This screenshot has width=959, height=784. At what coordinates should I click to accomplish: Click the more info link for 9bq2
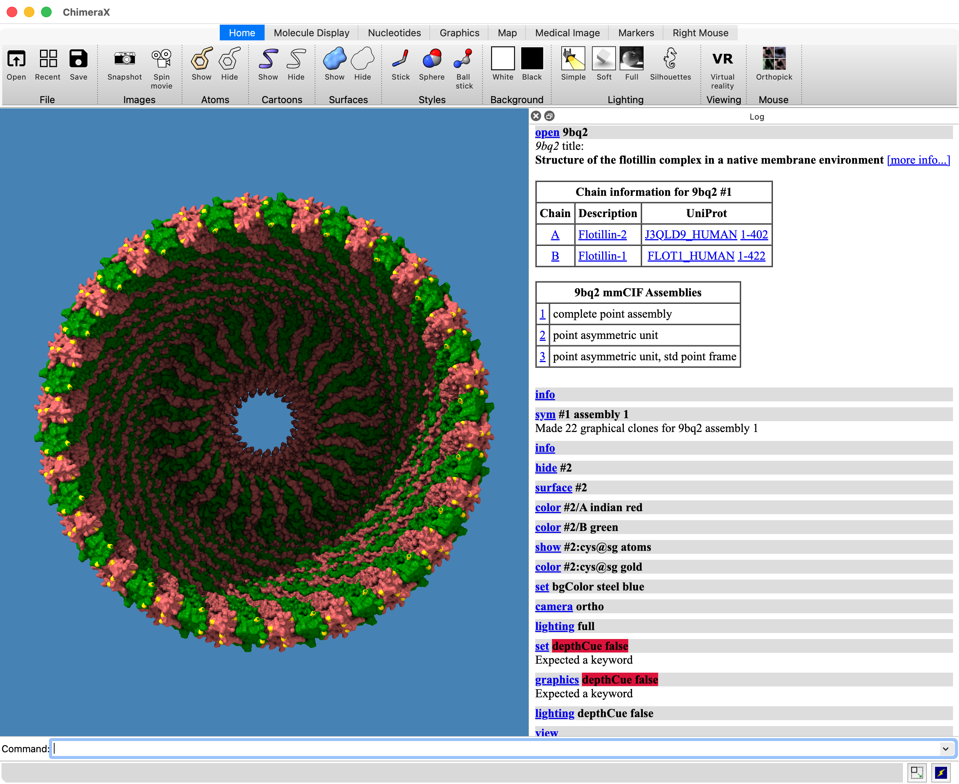918,160
